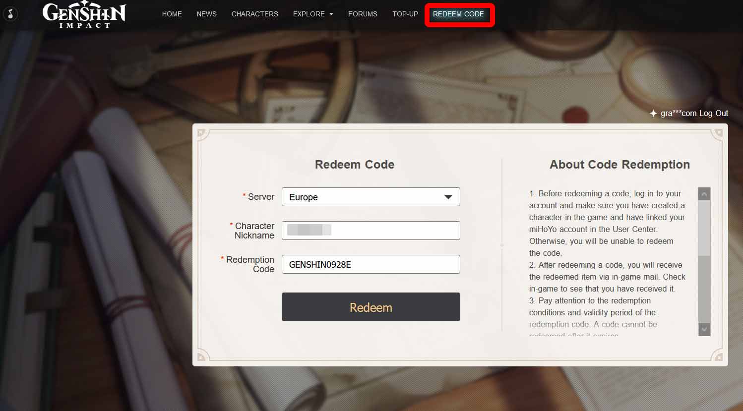Click the About Code Redemption scrollbar thumb
Image resolution: width=743 pixels, height=411 pixels.
pyautogui.click(x=704, y=229)
